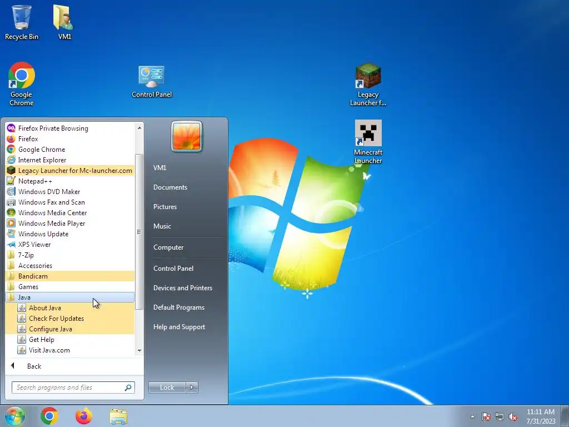569x427 pixels.
Task: Launch Firefox from the Start menu list
Action: pos(70,138)
